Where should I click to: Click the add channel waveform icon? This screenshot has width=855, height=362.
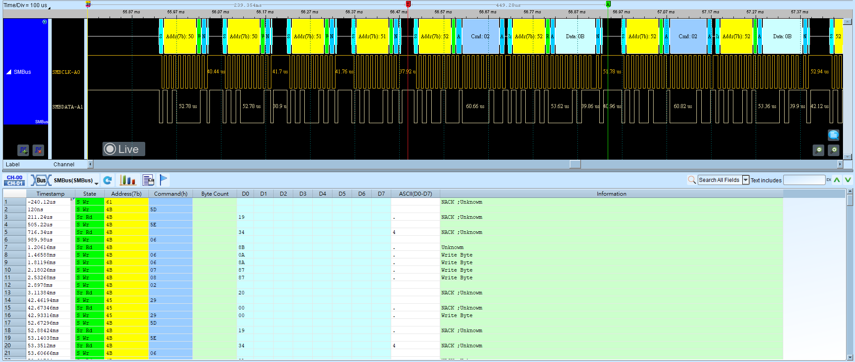click(23, 150)
